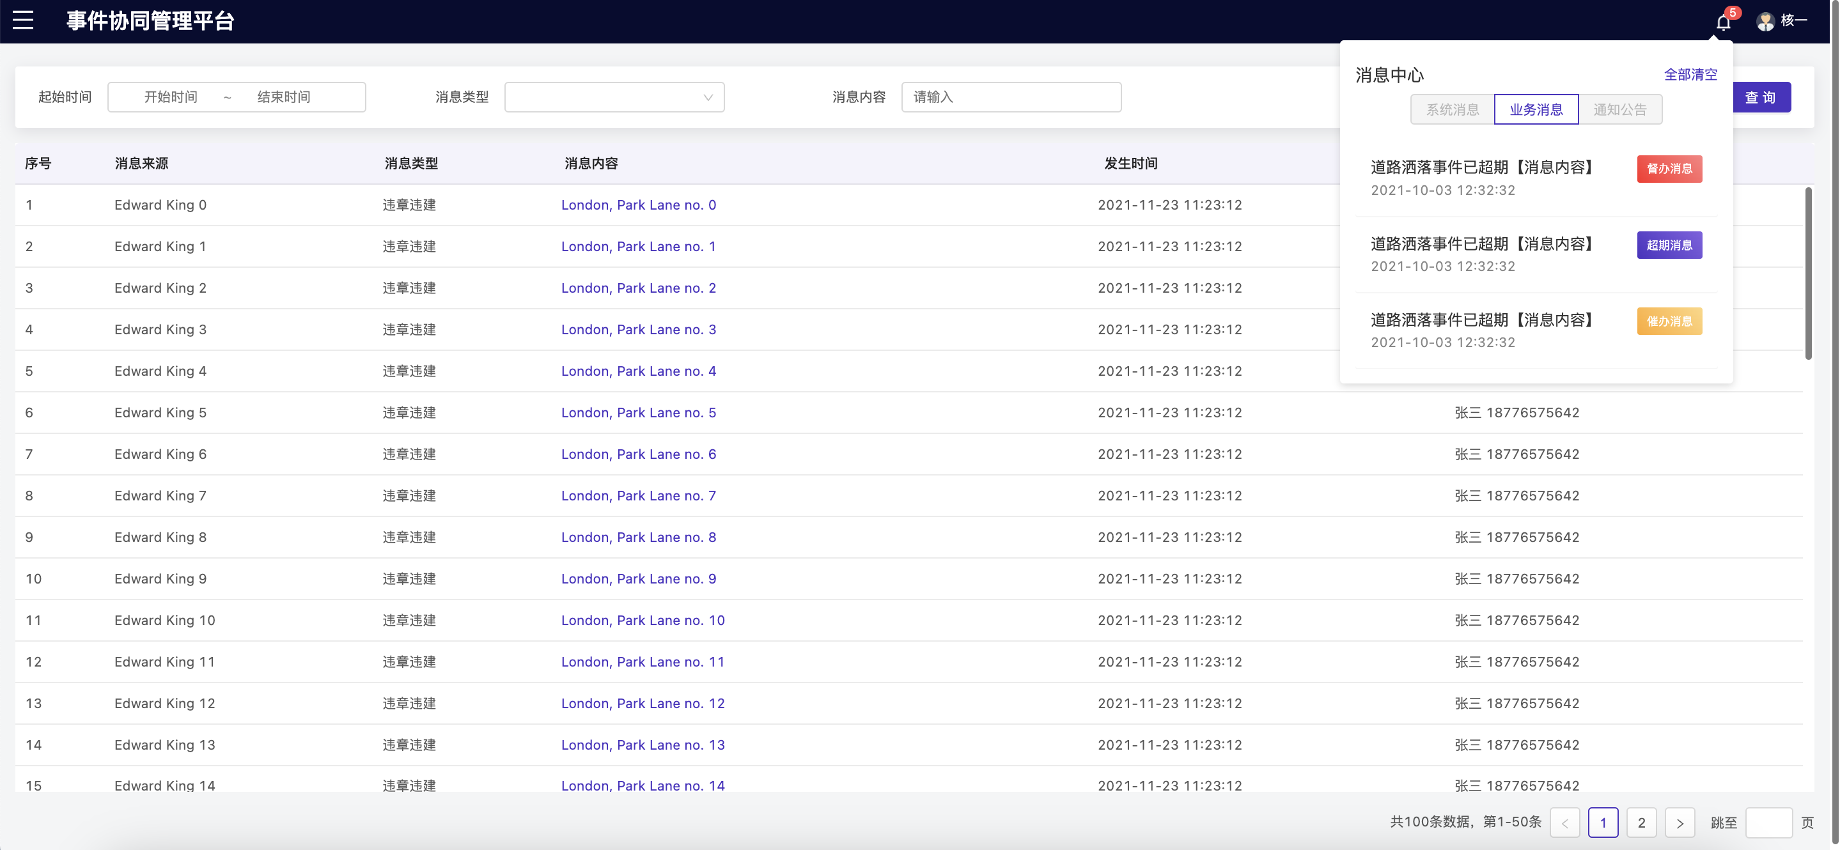Click the time 2021-11-23 11:23:12 in row 1
The image size is (1840, 850).
tap(1169, 205)
